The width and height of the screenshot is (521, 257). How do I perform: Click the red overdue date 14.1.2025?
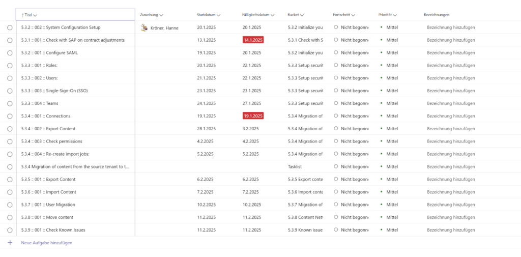(253, 40)
